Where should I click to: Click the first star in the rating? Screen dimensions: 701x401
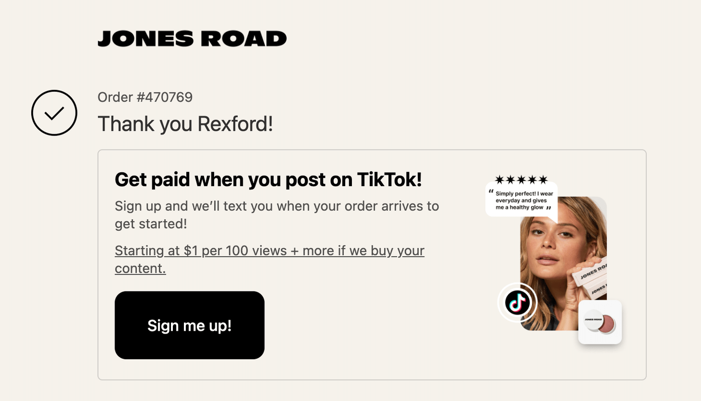(x=500, y=180)
